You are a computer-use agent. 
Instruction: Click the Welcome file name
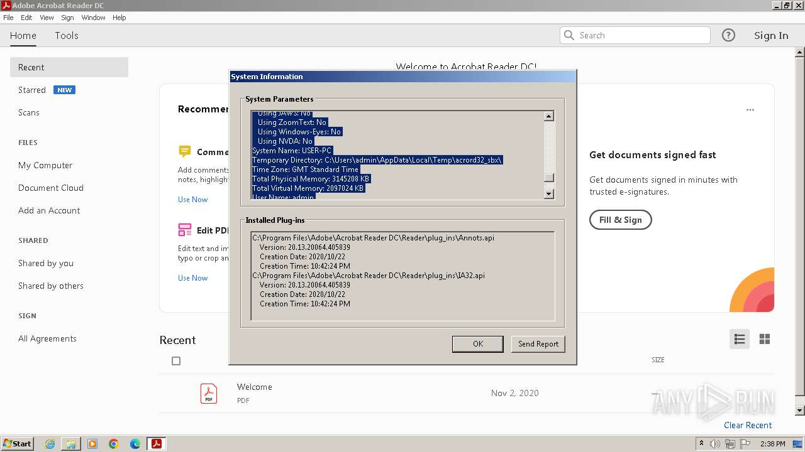pyautogui.click(x=255, y=387)
